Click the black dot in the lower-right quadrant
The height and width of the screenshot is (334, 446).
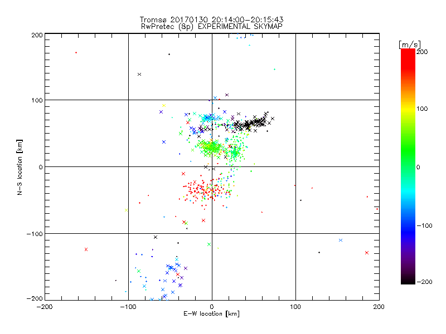(319, 253)
